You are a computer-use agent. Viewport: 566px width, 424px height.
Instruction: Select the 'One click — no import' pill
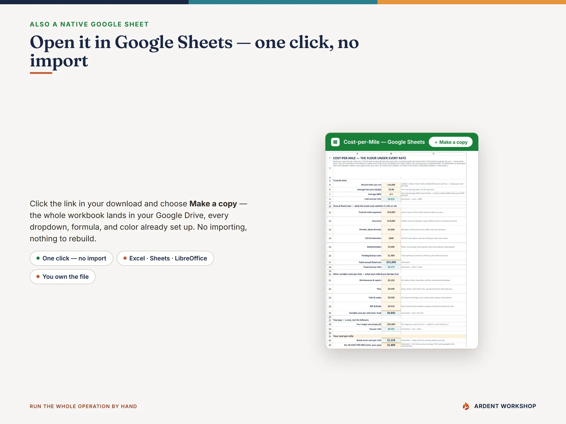point(71,258)
